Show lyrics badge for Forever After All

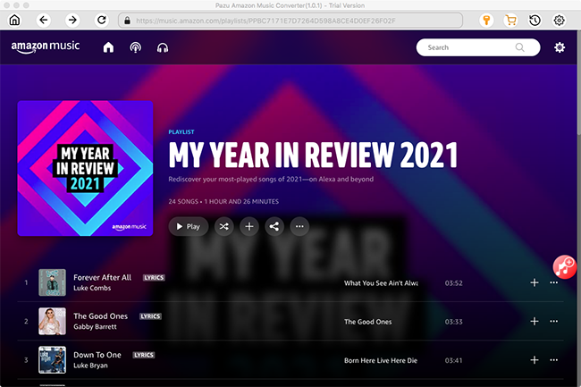(x=154, y=278)
